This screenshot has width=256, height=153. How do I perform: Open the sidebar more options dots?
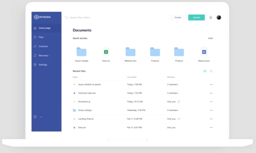[41, 117]
